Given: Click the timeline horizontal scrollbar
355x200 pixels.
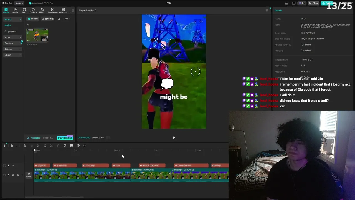Looking at the screenshot, I should coord(54,197).
